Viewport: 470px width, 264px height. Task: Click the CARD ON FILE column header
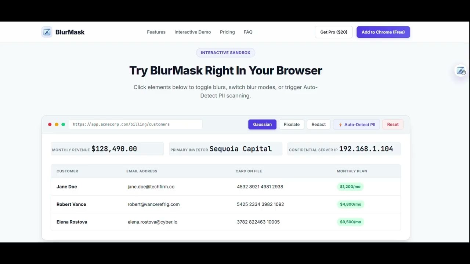coord(249,171)
